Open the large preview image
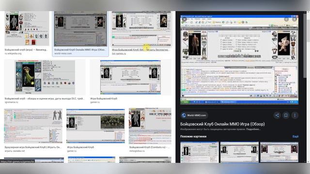 [239, 59]
